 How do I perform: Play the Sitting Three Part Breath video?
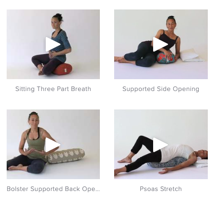coord(53,45)
